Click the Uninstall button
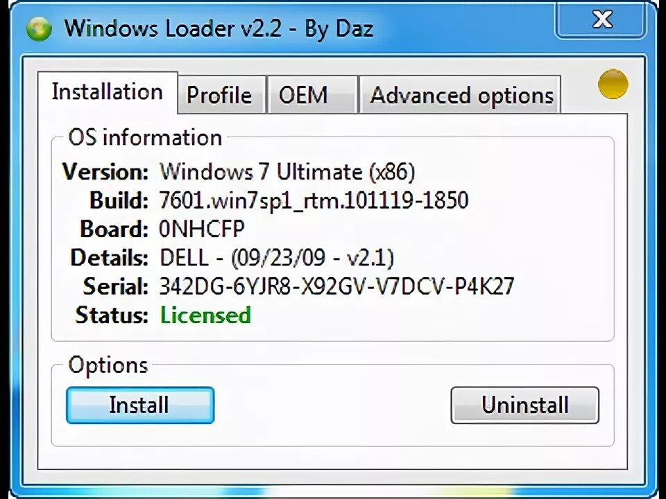 [x=525, y=405]
